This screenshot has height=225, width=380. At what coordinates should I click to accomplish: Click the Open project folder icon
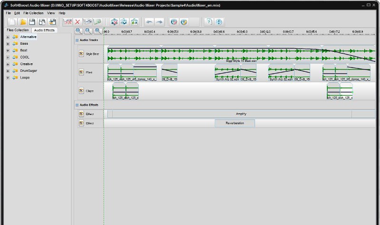(x=23, y=22)
